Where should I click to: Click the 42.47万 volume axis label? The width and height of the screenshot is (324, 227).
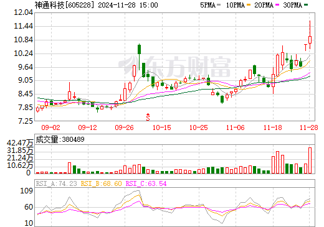click(20, 143)
